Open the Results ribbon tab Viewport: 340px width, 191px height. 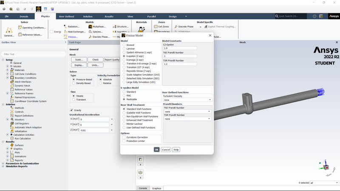[109, 17]
